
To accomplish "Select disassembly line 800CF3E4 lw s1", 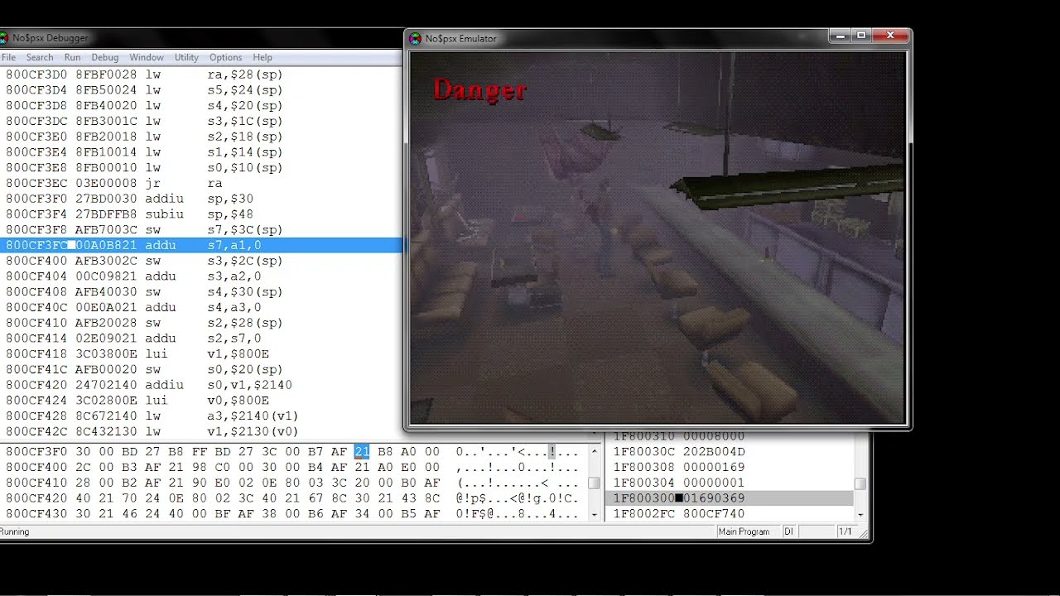I will click(x=201, y=152).
